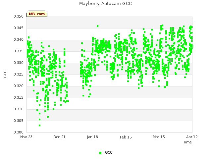The image size is (212, 159).
Task: Click the Time axis title
Action: (187, 142)
